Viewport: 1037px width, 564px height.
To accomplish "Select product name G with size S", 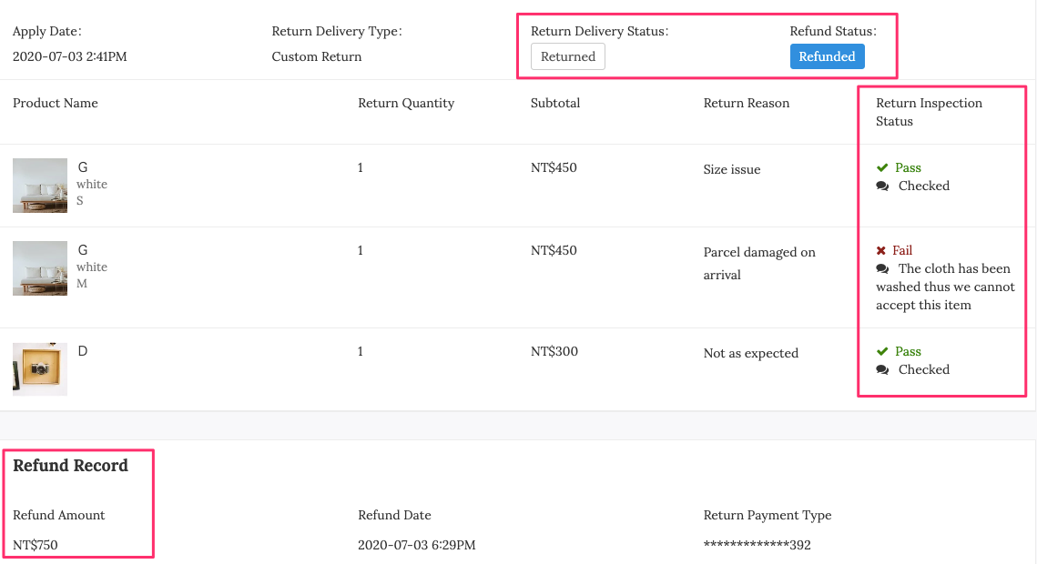I will click(x=83, y=167).
